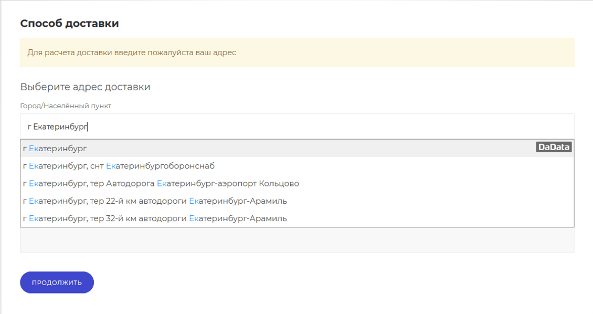The height and width of the screenshot is (314, 593).
Task: Place cursor in typed 'г Екатеринбург' text
Action: pos(58,127)
